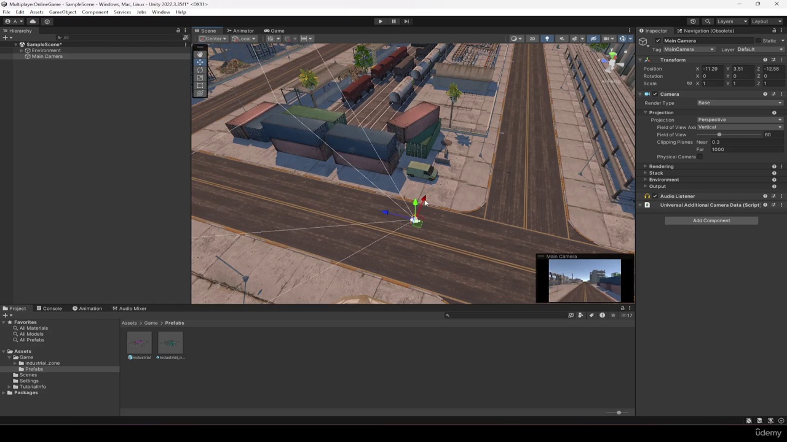Open the GameObject menu

[62, 12]
